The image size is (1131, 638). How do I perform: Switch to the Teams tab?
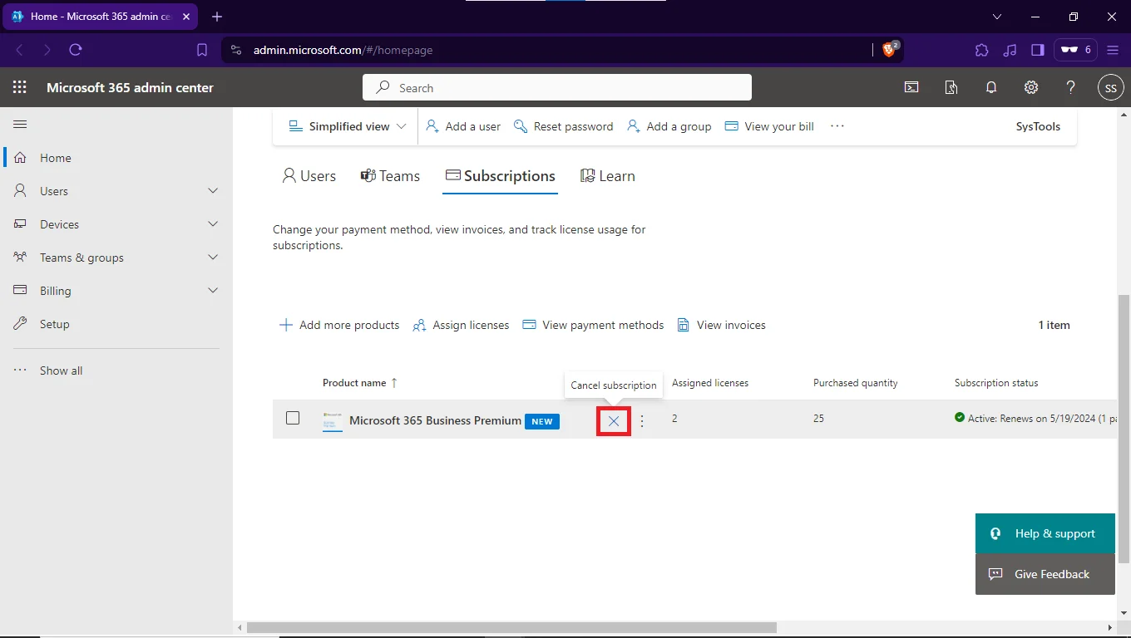click(390, 176)
